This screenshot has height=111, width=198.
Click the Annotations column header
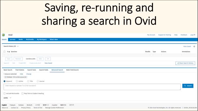[x=186, y=52]
